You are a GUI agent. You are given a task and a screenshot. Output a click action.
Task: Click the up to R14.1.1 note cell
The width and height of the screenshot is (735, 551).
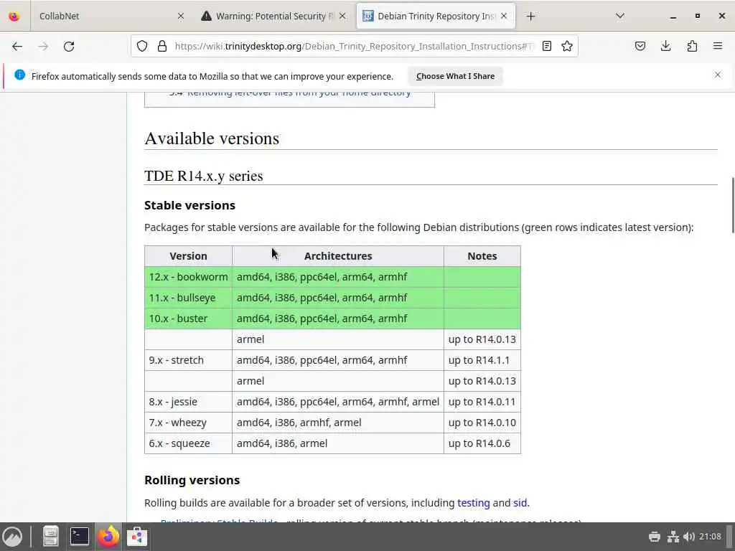482,360
